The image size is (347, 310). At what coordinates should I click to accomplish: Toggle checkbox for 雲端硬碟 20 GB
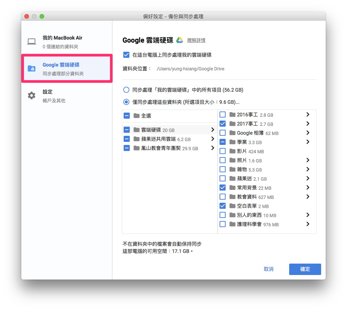[x=127, y=130]
